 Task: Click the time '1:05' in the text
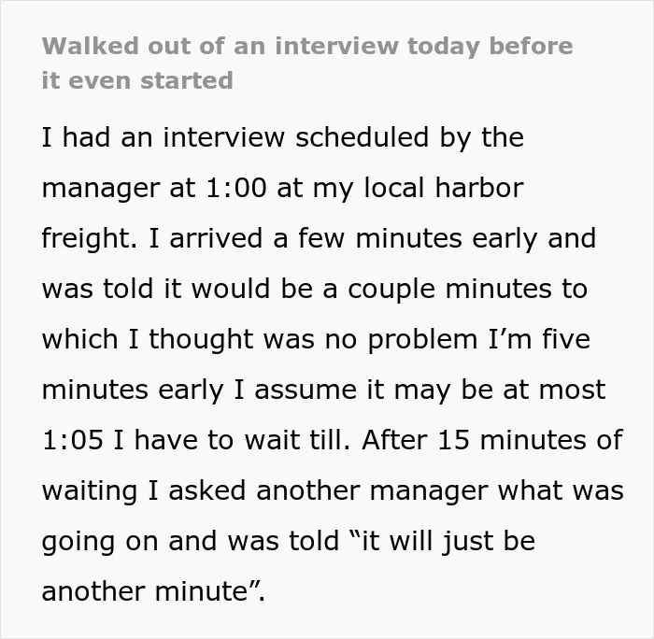[x=72, y=440]
